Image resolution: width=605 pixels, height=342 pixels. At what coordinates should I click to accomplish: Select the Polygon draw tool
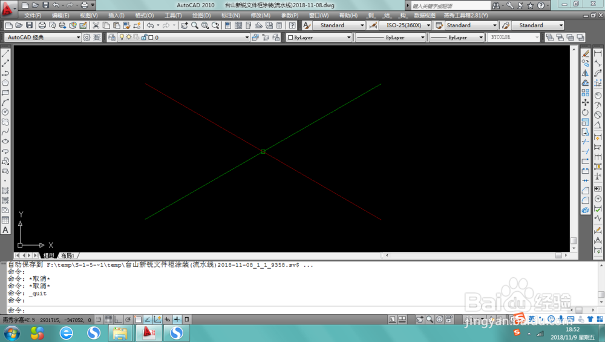pyautogui.click(x=5, y=82)
